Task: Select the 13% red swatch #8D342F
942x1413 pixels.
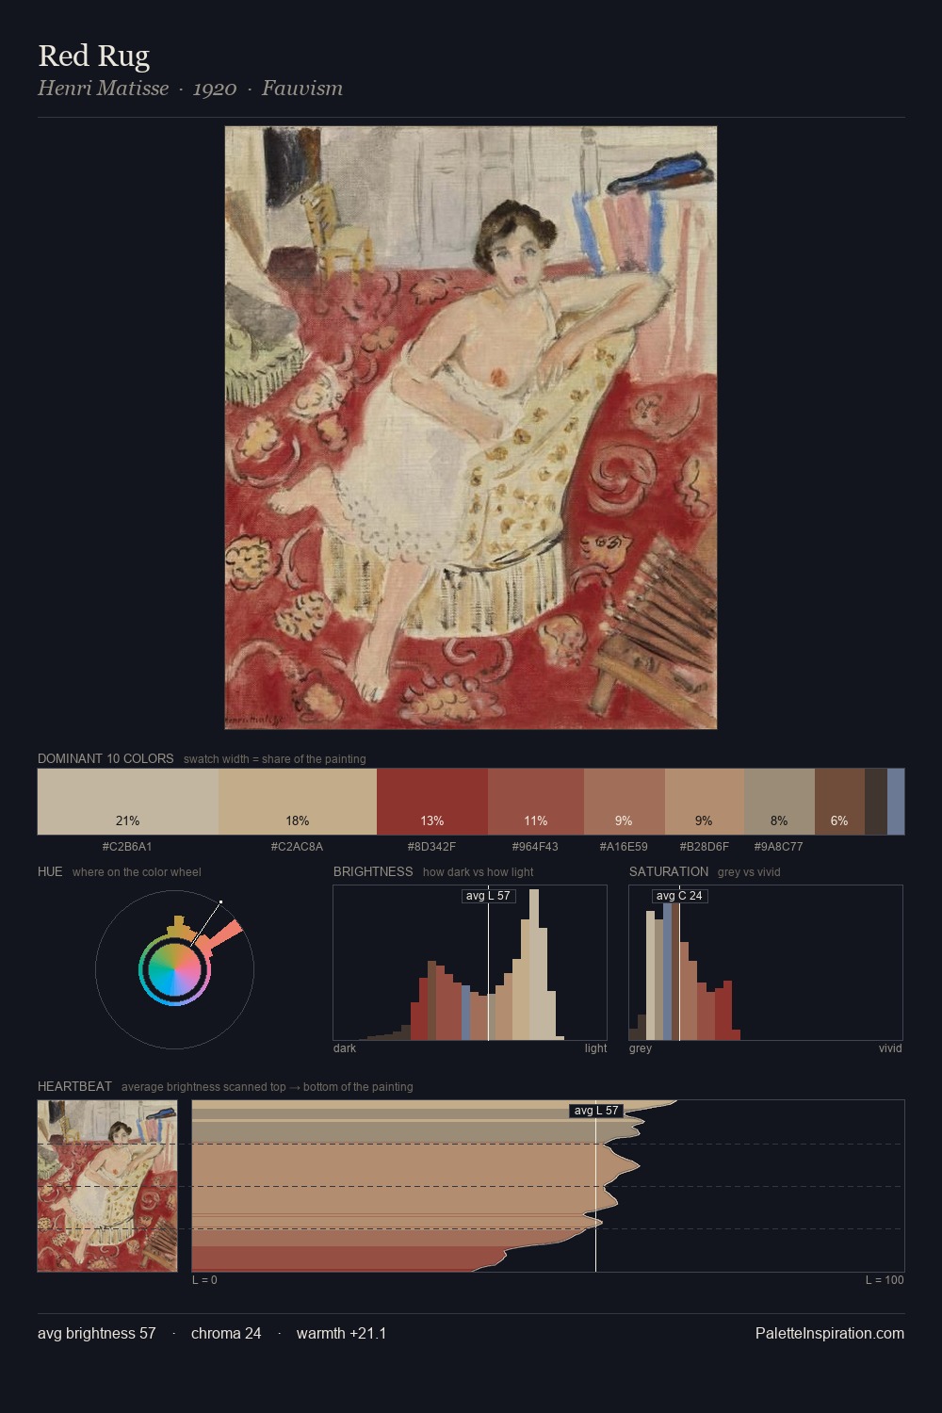Action: point(432,802)
